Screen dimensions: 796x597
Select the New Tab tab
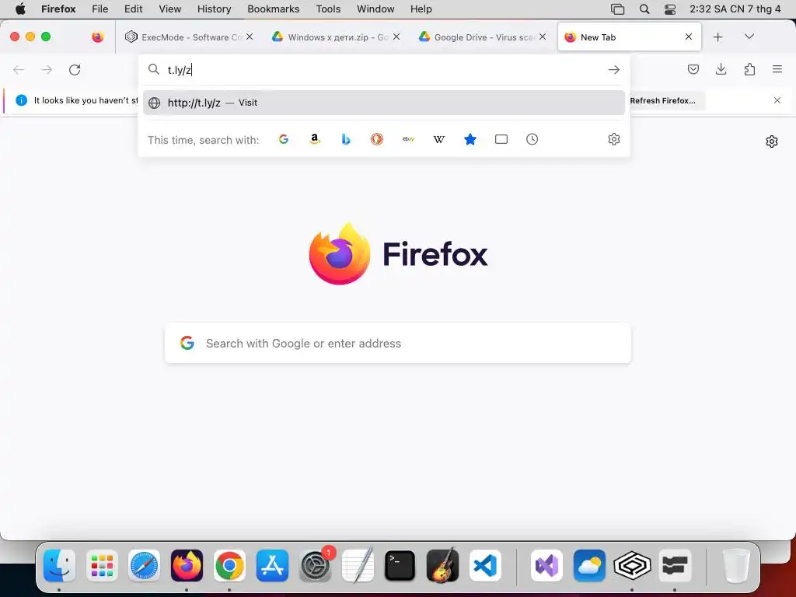pos(630,37)
